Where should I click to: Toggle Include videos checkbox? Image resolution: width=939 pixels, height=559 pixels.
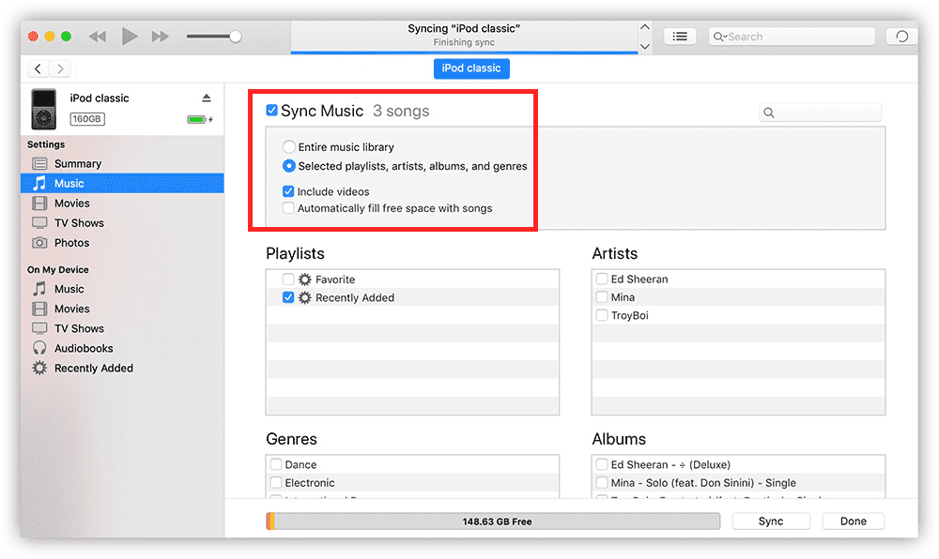(288, 191)
